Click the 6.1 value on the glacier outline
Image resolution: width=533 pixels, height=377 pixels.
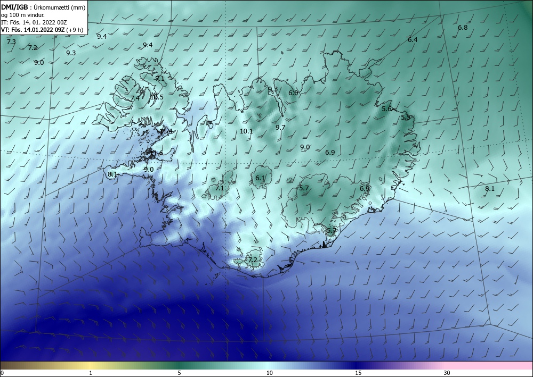pos(260,178)
